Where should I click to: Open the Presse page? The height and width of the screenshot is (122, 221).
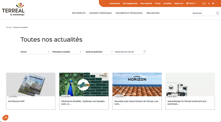158,3
